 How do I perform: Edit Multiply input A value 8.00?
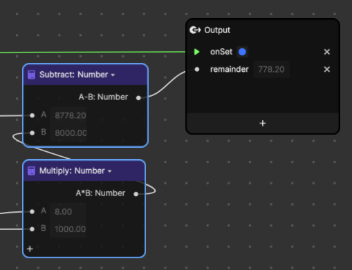point(68,211)
